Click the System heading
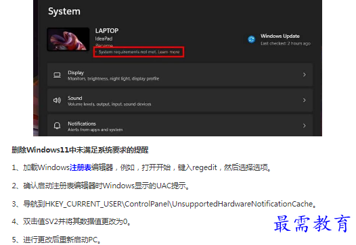 (64, 11)
